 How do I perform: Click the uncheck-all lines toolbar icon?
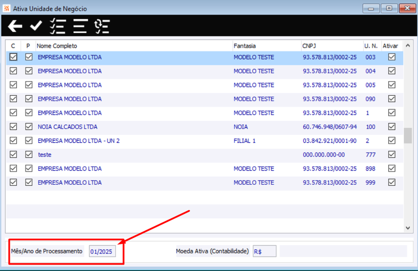pyautogui.click(x=80, y=26)
